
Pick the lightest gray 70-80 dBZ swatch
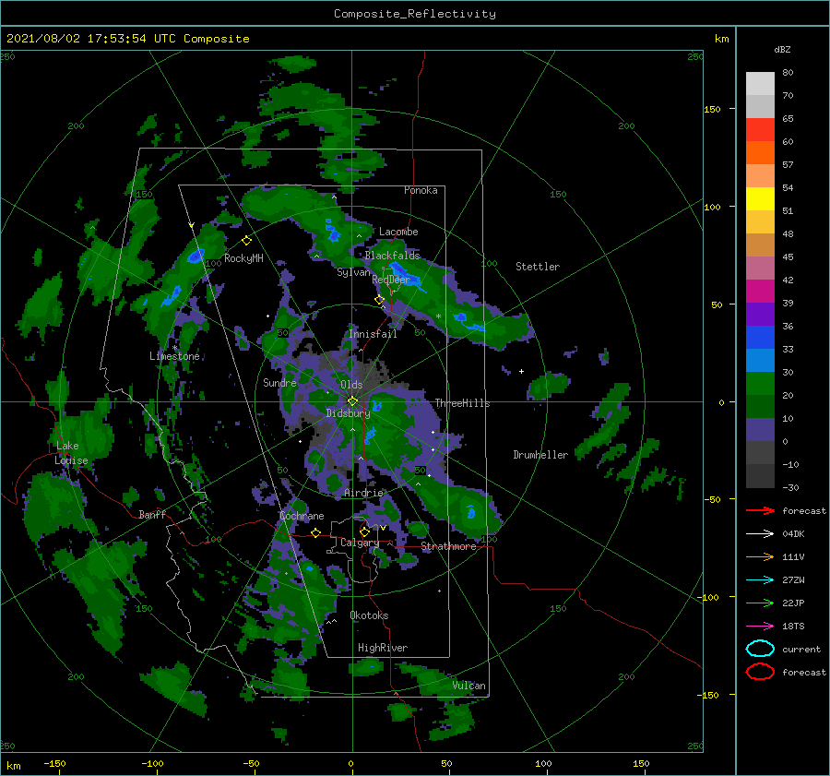[x=760, y=84]
